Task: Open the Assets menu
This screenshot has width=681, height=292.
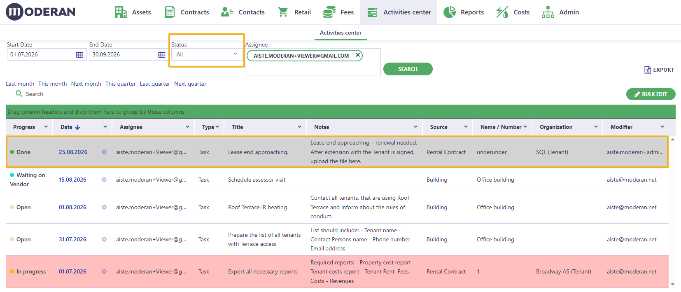Action: click(x=133, y=12)
